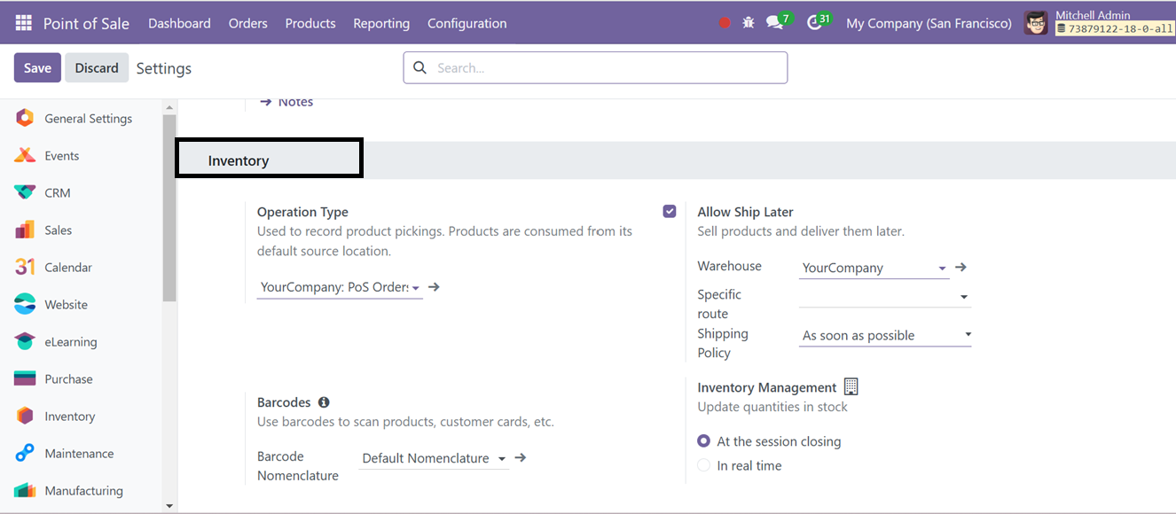Save the settings

(37, 67)
